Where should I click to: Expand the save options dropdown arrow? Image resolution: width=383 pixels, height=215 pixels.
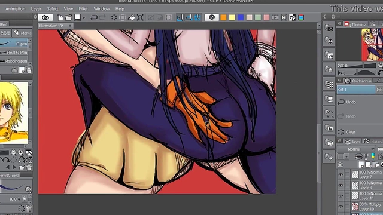pyautogui.click(x=84, y=17)
